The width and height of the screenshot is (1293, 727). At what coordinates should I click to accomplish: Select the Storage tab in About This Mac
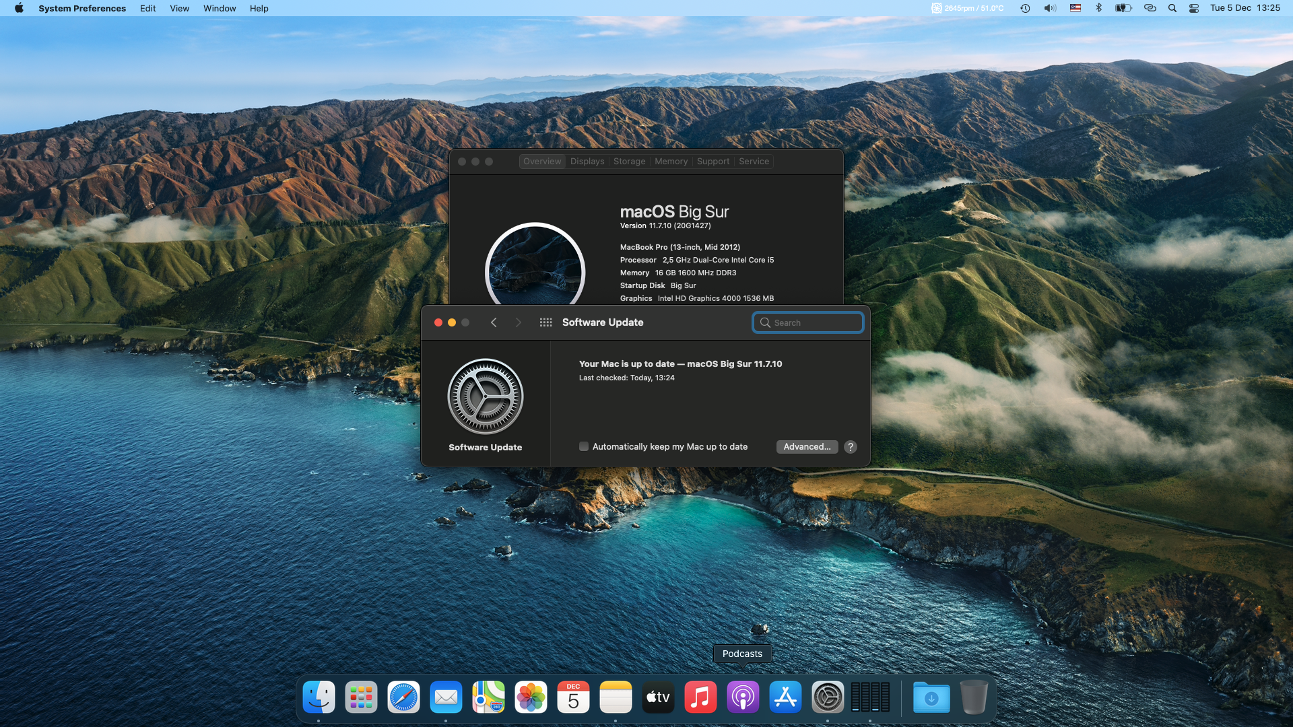click(629, 161)
